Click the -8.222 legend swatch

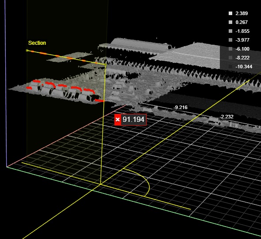click(x=230, y=58)
